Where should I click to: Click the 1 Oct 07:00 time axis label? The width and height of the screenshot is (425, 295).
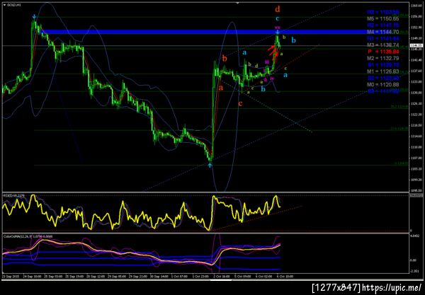pyautogui.click(x=179, y=277)
